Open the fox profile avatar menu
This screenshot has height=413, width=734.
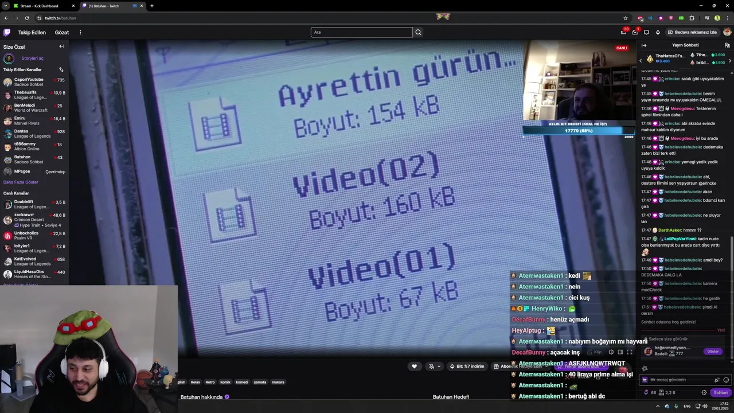pos(727,32)
